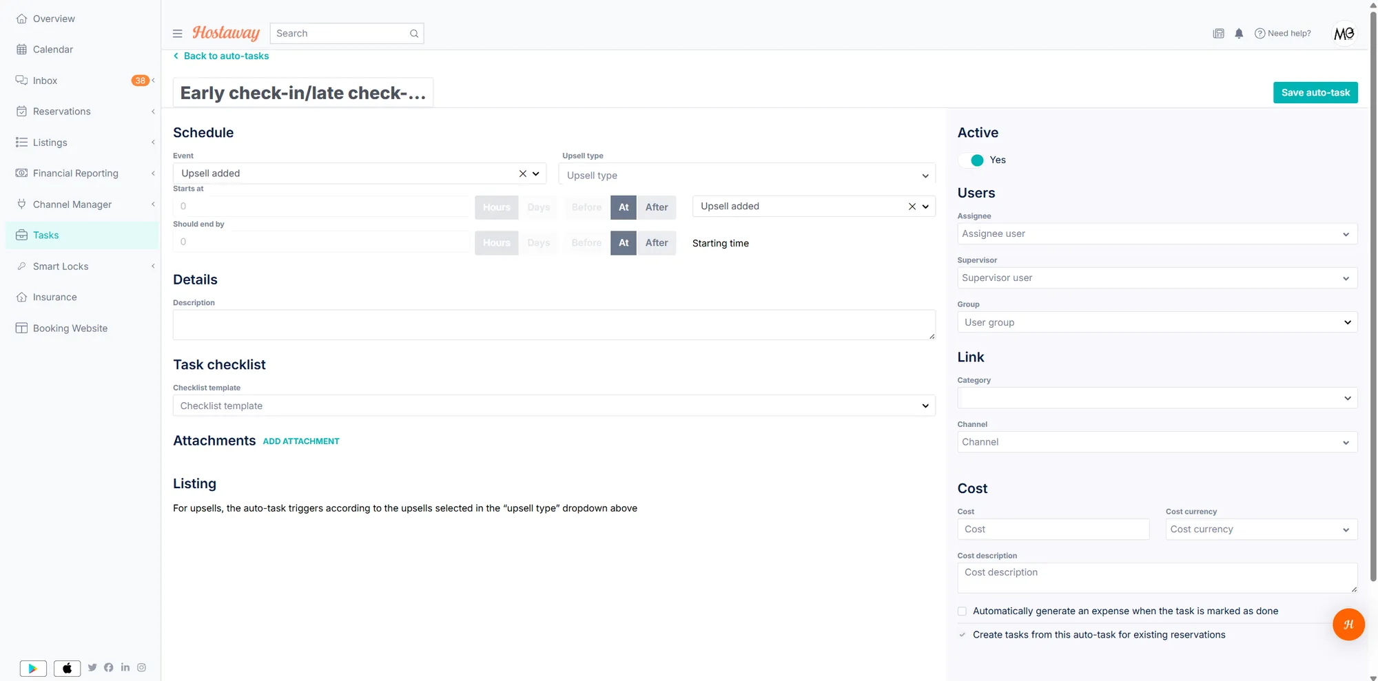
Task: Open the Apple App Store badge
Action: point(67,668)
